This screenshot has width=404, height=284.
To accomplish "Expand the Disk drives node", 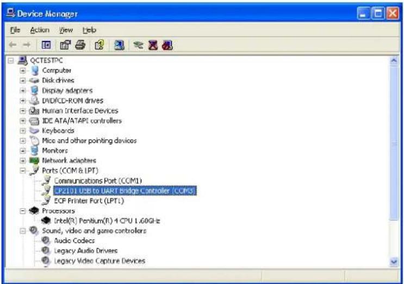I will 23,80.
